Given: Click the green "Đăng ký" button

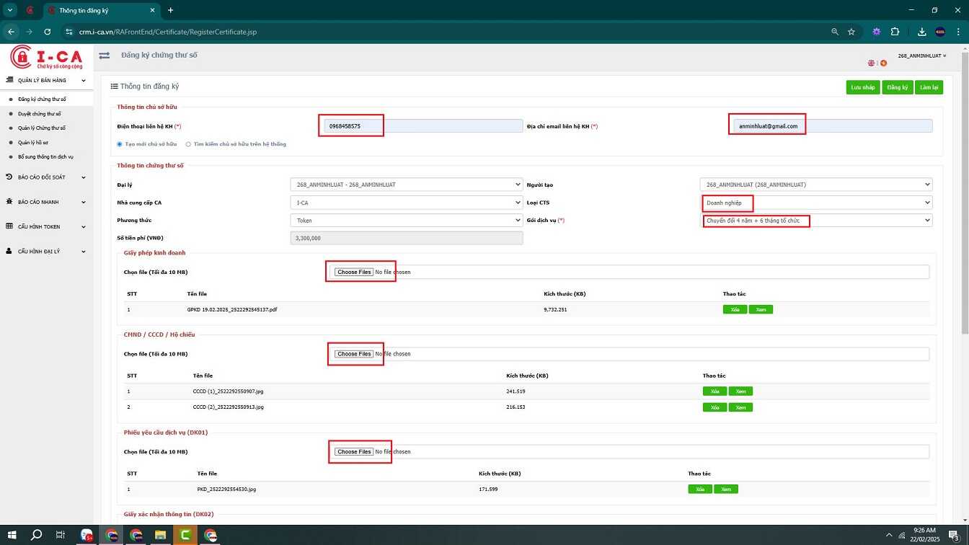Looking at the screenshot, I should [898, 87].
